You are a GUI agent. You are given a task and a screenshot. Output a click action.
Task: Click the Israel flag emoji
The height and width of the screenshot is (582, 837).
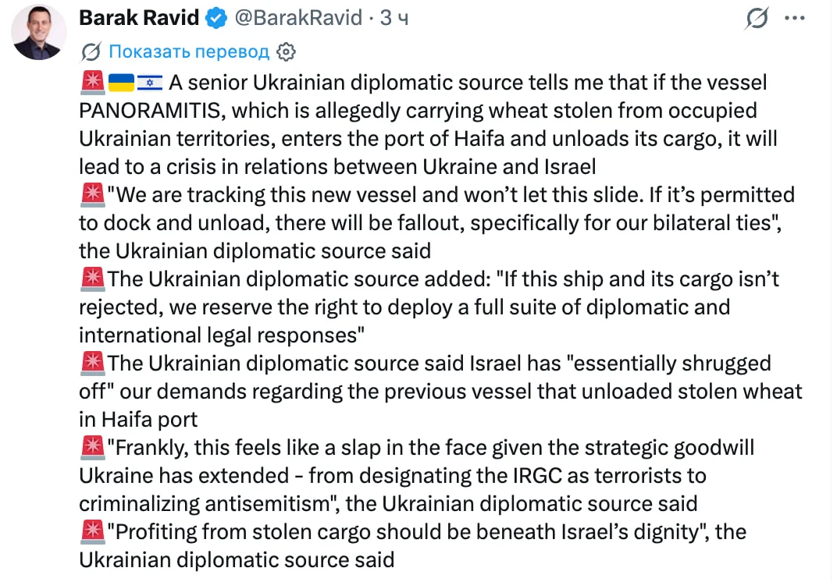[149, 82]
